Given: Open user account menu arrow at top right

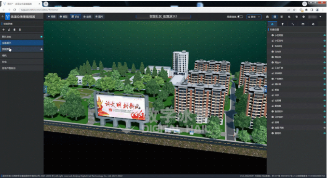Looking at the screenshot, I should [x=320, y=17].
